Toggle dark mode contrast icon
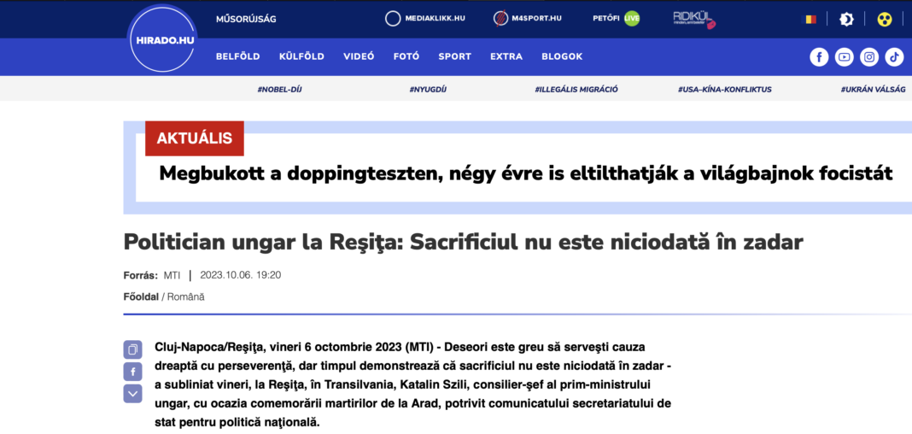Image resolution: width=912 pixels, height=434 pixels. (x=846, y=19)
